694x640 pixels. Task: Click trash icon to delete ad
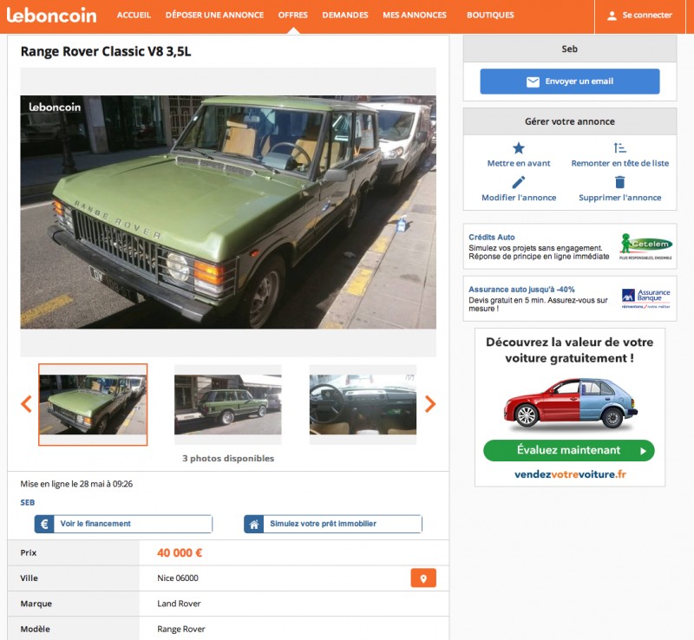[619, 182]
